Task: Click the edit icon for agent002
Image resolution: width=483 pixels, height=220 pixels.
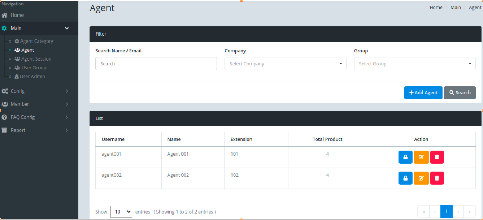Action: pyautogui.click(x=421, y=178)
